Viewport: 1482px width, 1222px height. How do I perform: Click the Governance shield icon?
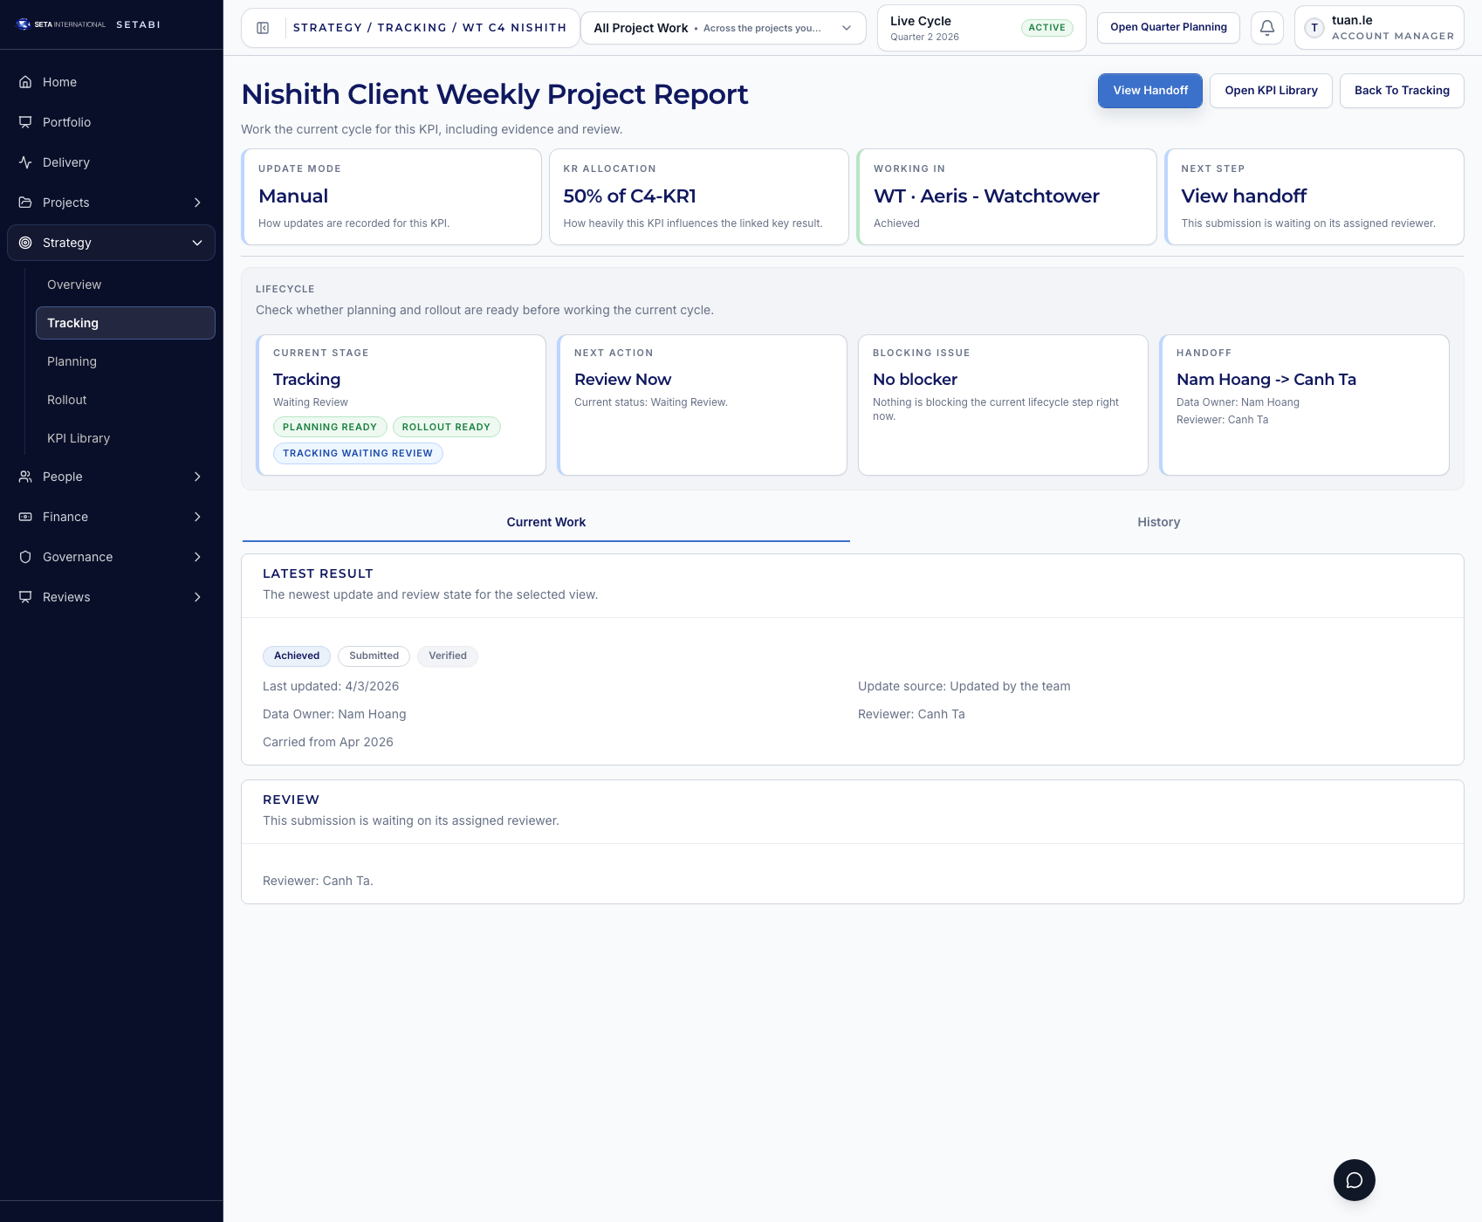point(25,557)
